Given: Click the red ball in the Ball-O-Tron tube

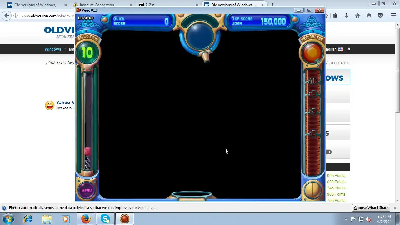Looking at the screenshot, I should tap(87, 152).
